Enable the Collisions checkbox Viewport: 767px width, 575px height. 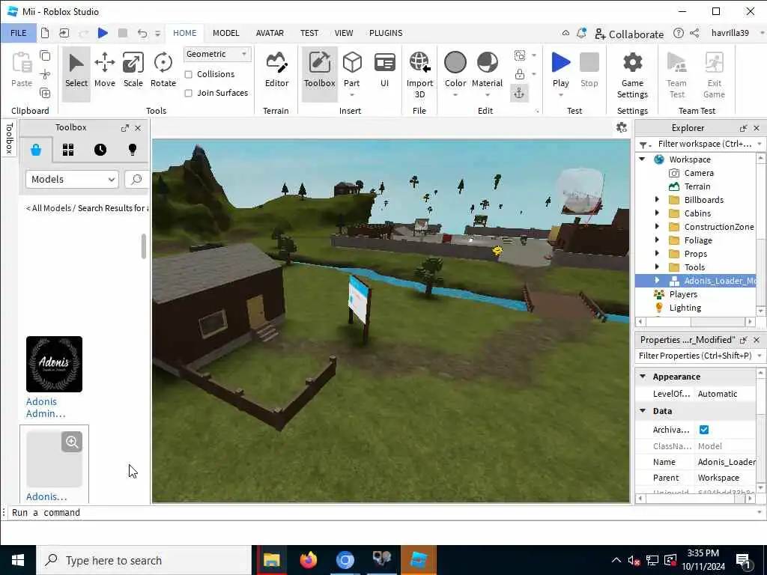click(x=188, y=74)
